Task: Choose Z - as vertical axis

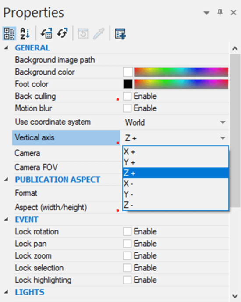Action: [175, 205]
